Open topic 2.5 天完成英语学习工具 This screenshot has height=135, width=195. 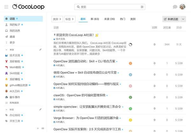[87, 129]
